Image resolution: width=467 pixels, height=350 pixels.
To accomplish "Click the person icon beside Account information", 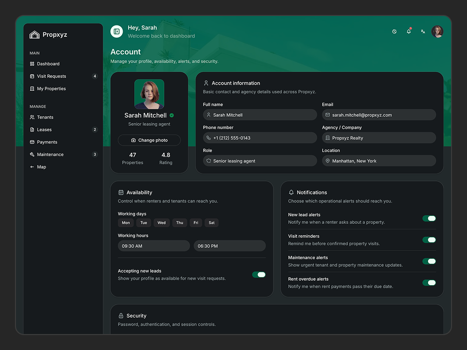I will pyautogui.click(x=206, y=83).
